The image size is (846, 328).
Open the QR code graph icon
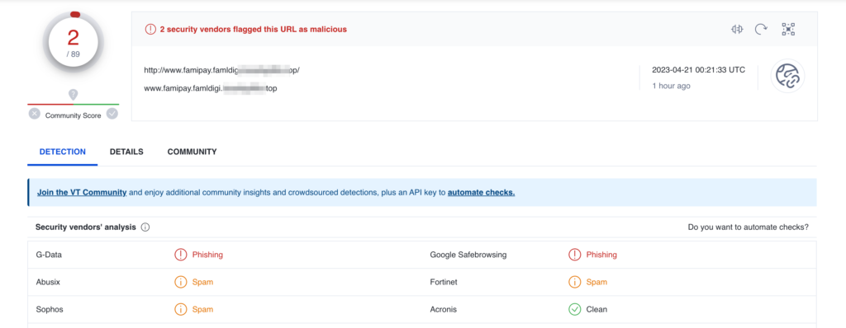(788, 29)
